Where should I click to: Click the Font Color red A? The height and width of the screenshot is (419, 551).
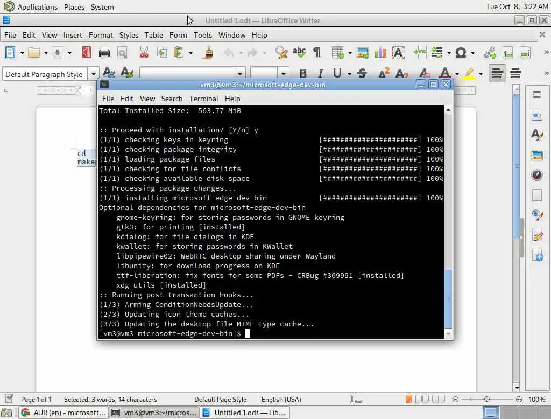[x=445, y=73]
